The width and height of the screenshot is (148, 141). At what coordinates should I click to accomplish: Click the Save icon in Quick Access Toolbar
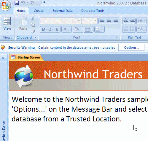coord(17,3)
